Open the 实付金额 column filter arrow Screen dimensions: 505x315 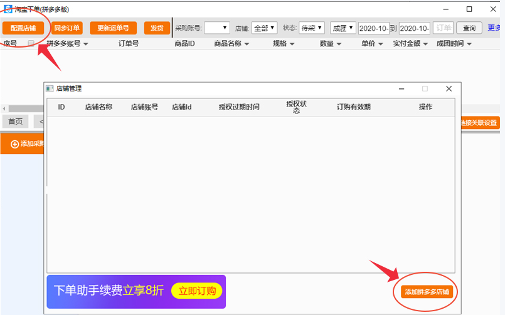(425, 44)
